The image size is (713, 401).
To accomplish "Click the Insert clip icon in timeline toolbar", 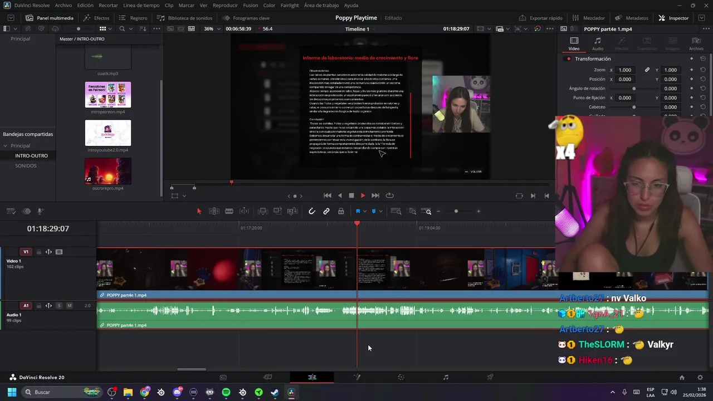I will (263, 211).
